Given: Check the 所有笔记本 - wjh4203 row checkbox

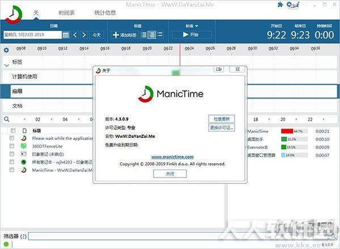Looking at the screenshot, I should [x=12, y=162].
